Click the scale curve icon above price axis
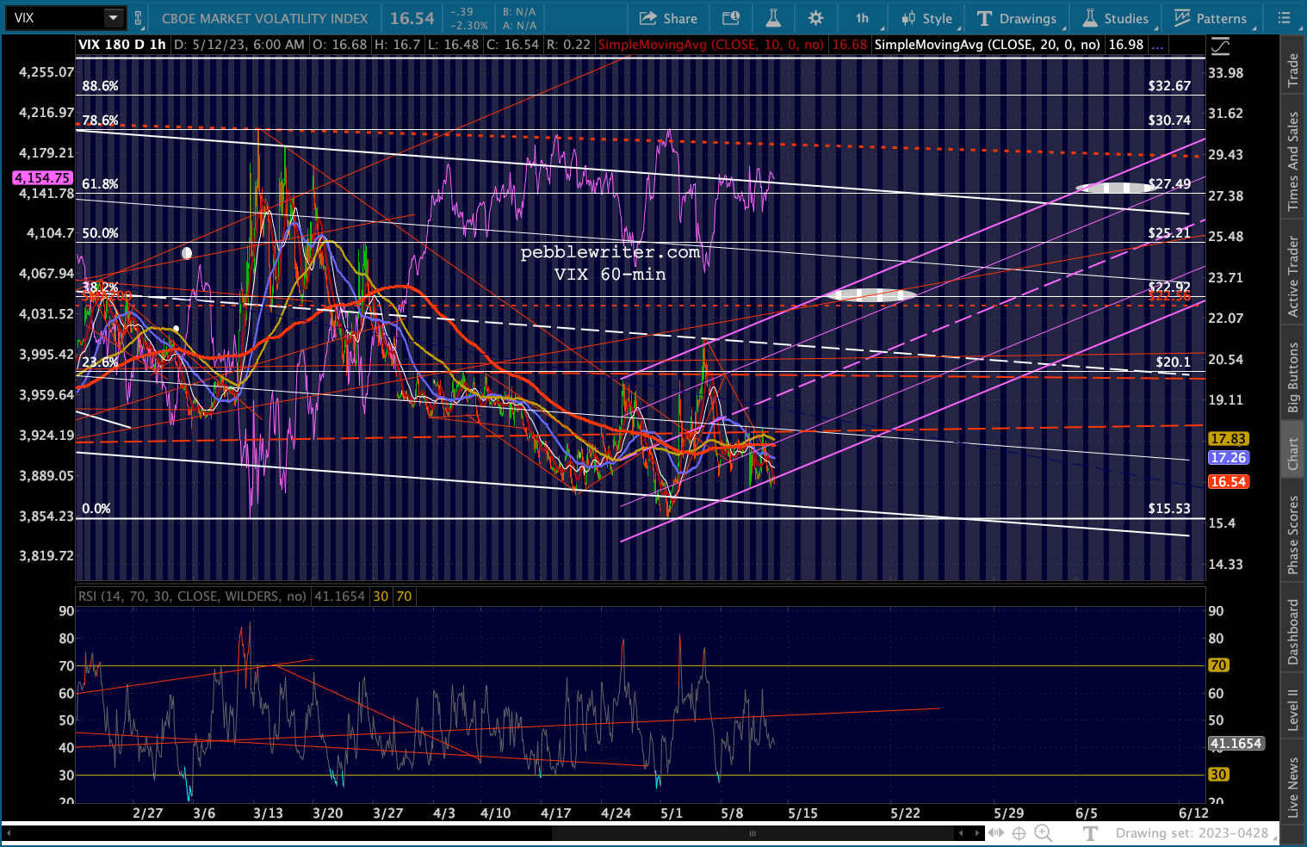 click(x=1220, y=46)
